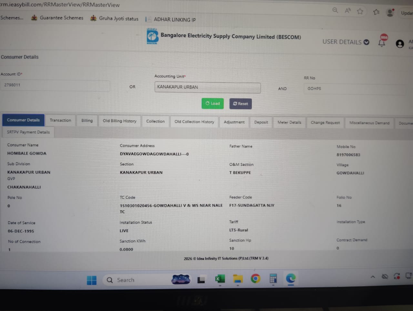Open the black taskbar app icon left of Excel
Screen dimensions: 413x311
point(201,279)
